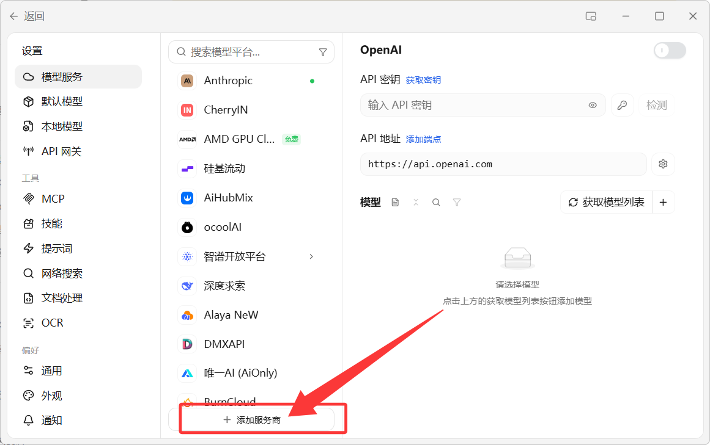Select the 深度求索 provider
Screen dimensions: 710x445
click(251, 286)
